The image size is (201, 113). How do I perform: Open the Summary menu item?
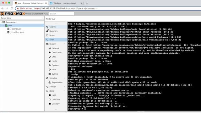coord(56,31)
